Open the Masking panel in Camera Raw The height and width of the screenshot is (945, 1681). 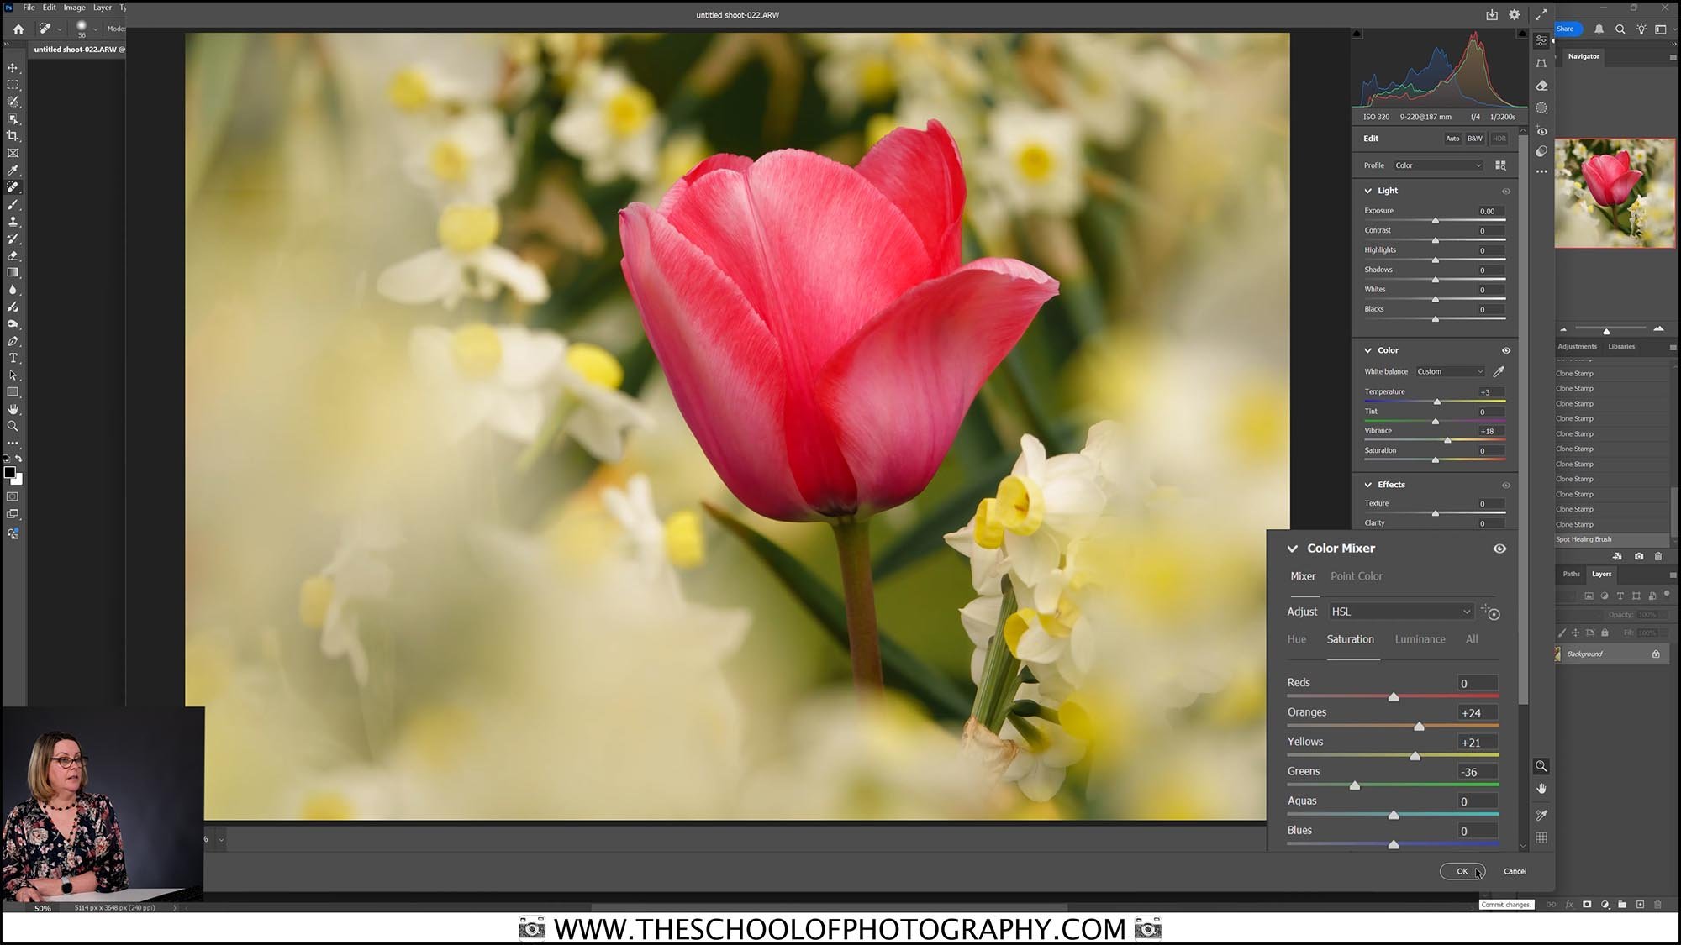(1541, 108)
